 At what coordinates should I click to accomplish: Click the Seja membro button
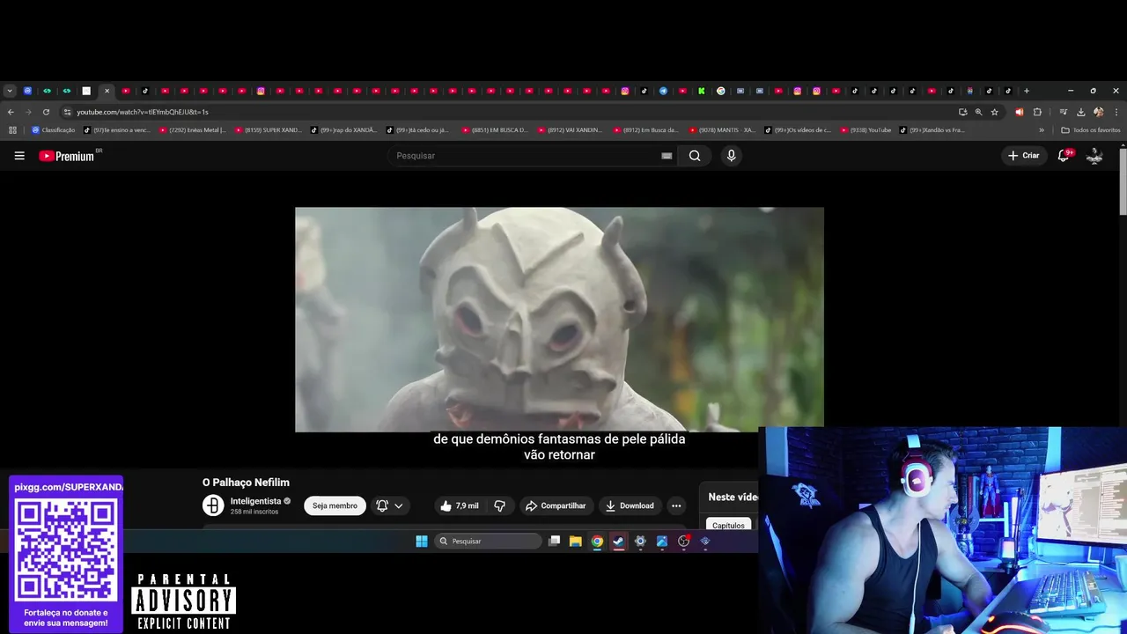pyautogui.click(x=335, y=505)
